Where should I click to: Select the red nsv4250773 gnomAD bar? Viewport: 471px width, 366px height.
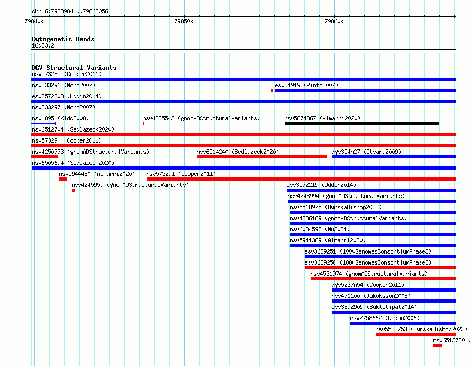coord(45,157)
